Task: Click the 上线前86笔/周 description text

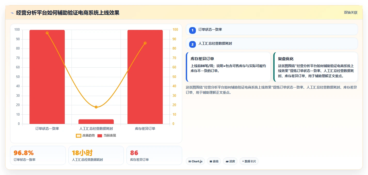Action: [x=228, y=68]
